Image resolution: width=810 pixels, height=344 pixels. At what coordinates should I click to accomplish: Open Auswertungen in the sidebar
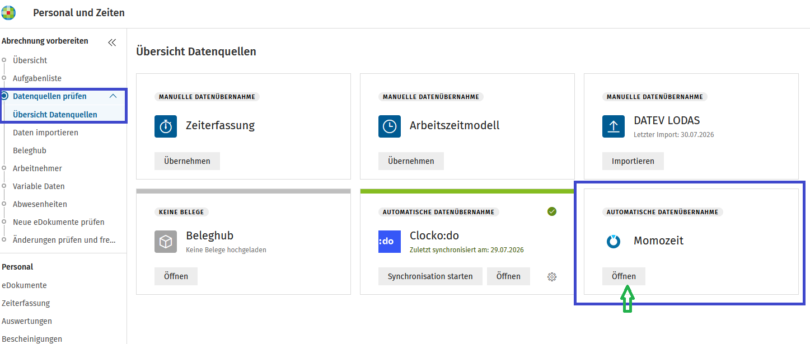pyautogui.click(x=27, y=321)
